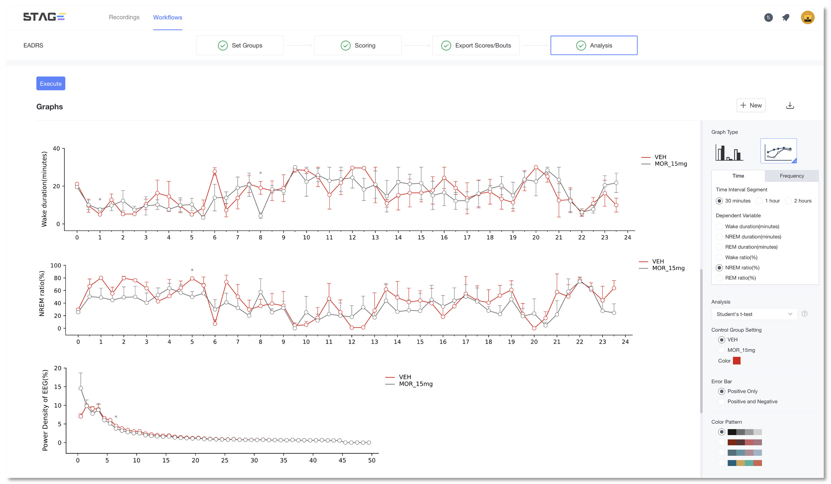Click the transfer status icon in header
The image size is (831, 484).
[768, 17]
